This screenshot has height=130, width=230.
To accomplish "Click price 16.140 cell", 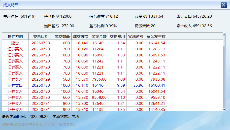I will (81, 43).
